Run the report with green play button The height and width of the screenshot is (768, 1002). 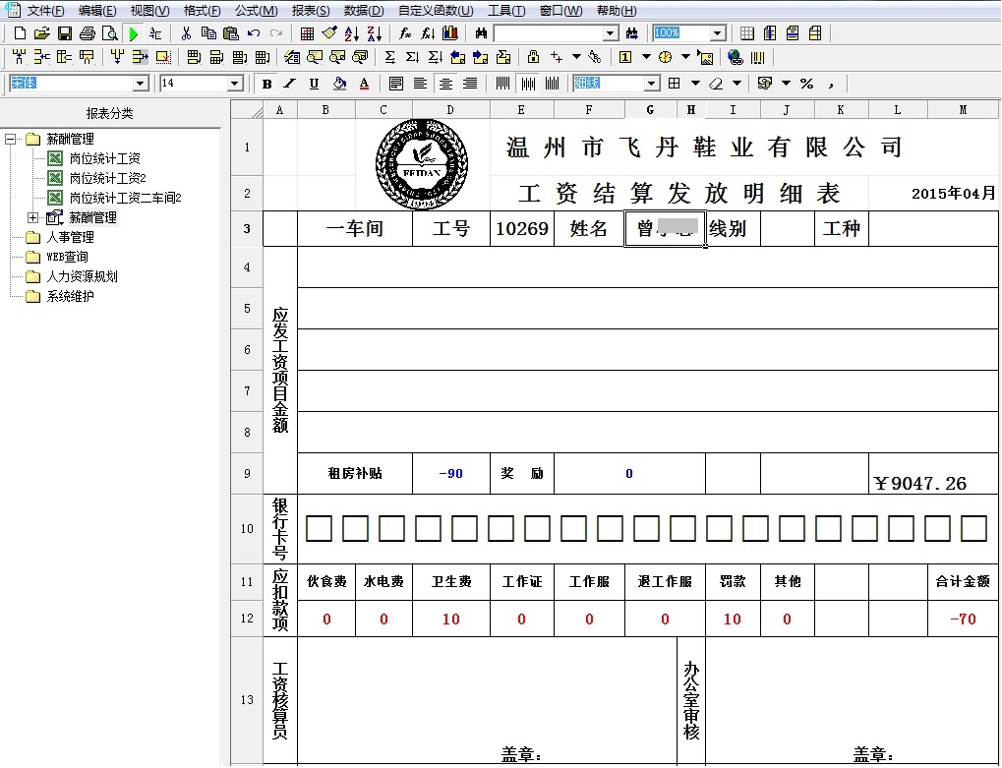(133, 33)
